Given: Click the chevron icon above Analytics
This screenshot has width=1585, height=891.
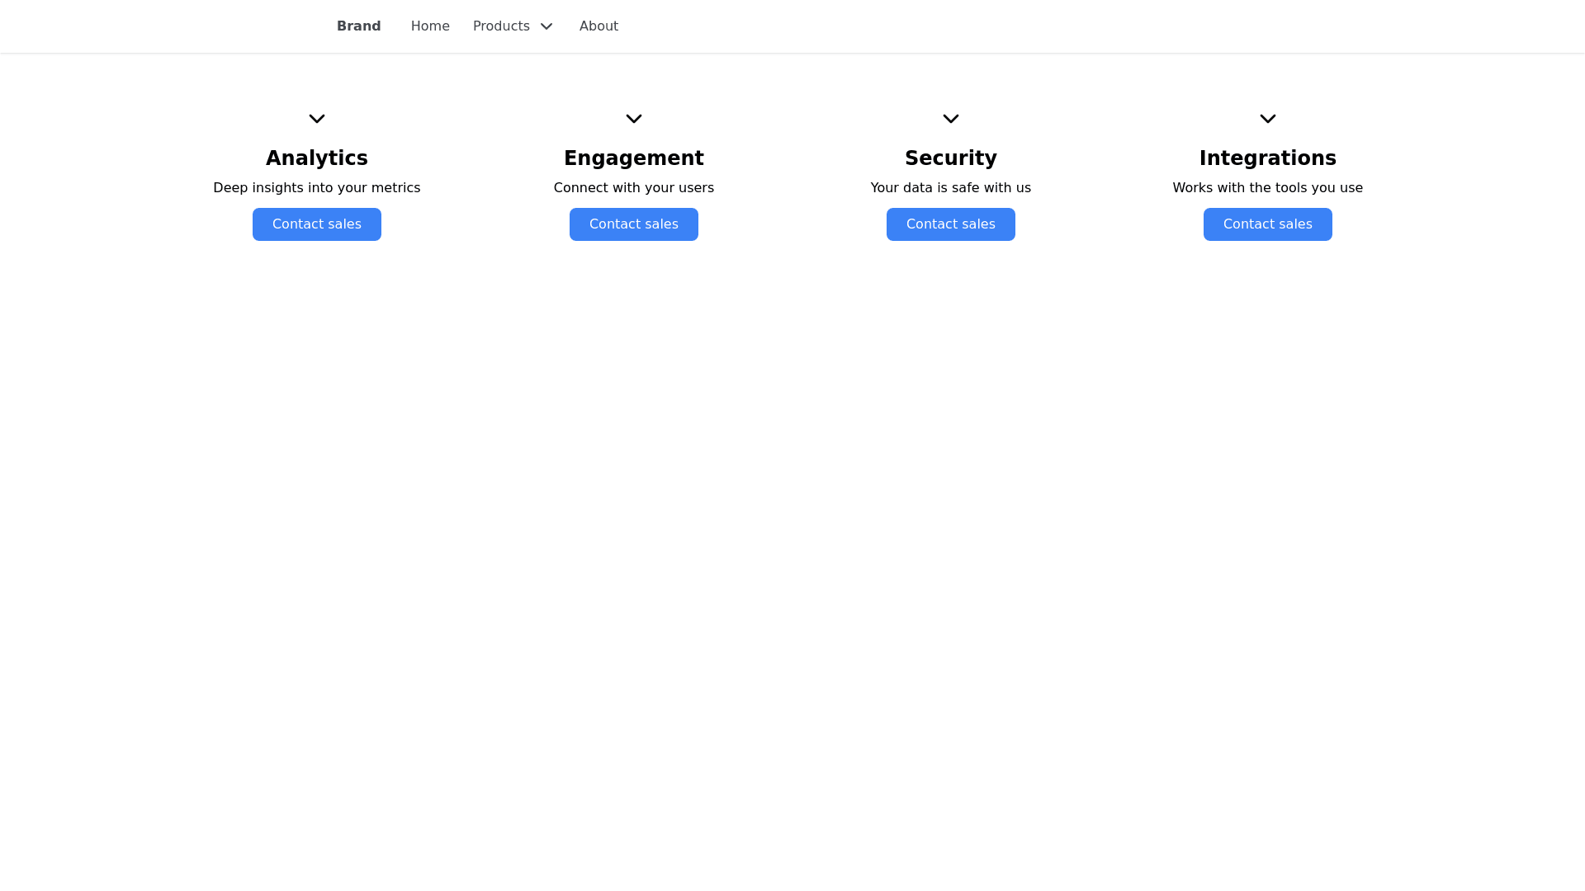Looking at the screenshot, I should tap(317, 119).
